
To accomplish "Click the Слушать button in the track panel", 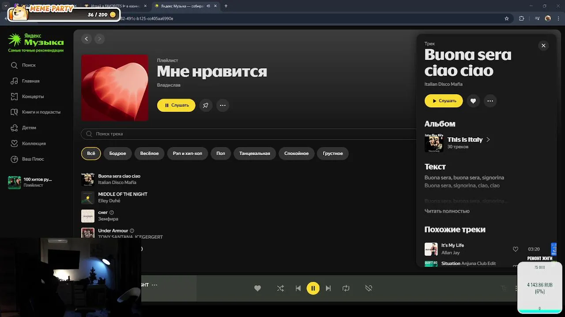I will [444, 101].
